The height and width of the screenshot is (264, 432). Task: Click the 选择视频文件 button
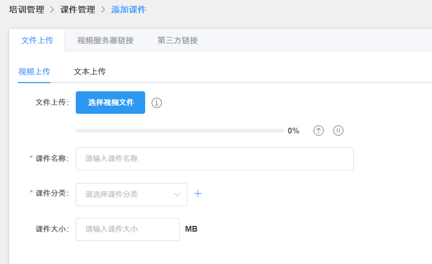coord(110,102)
